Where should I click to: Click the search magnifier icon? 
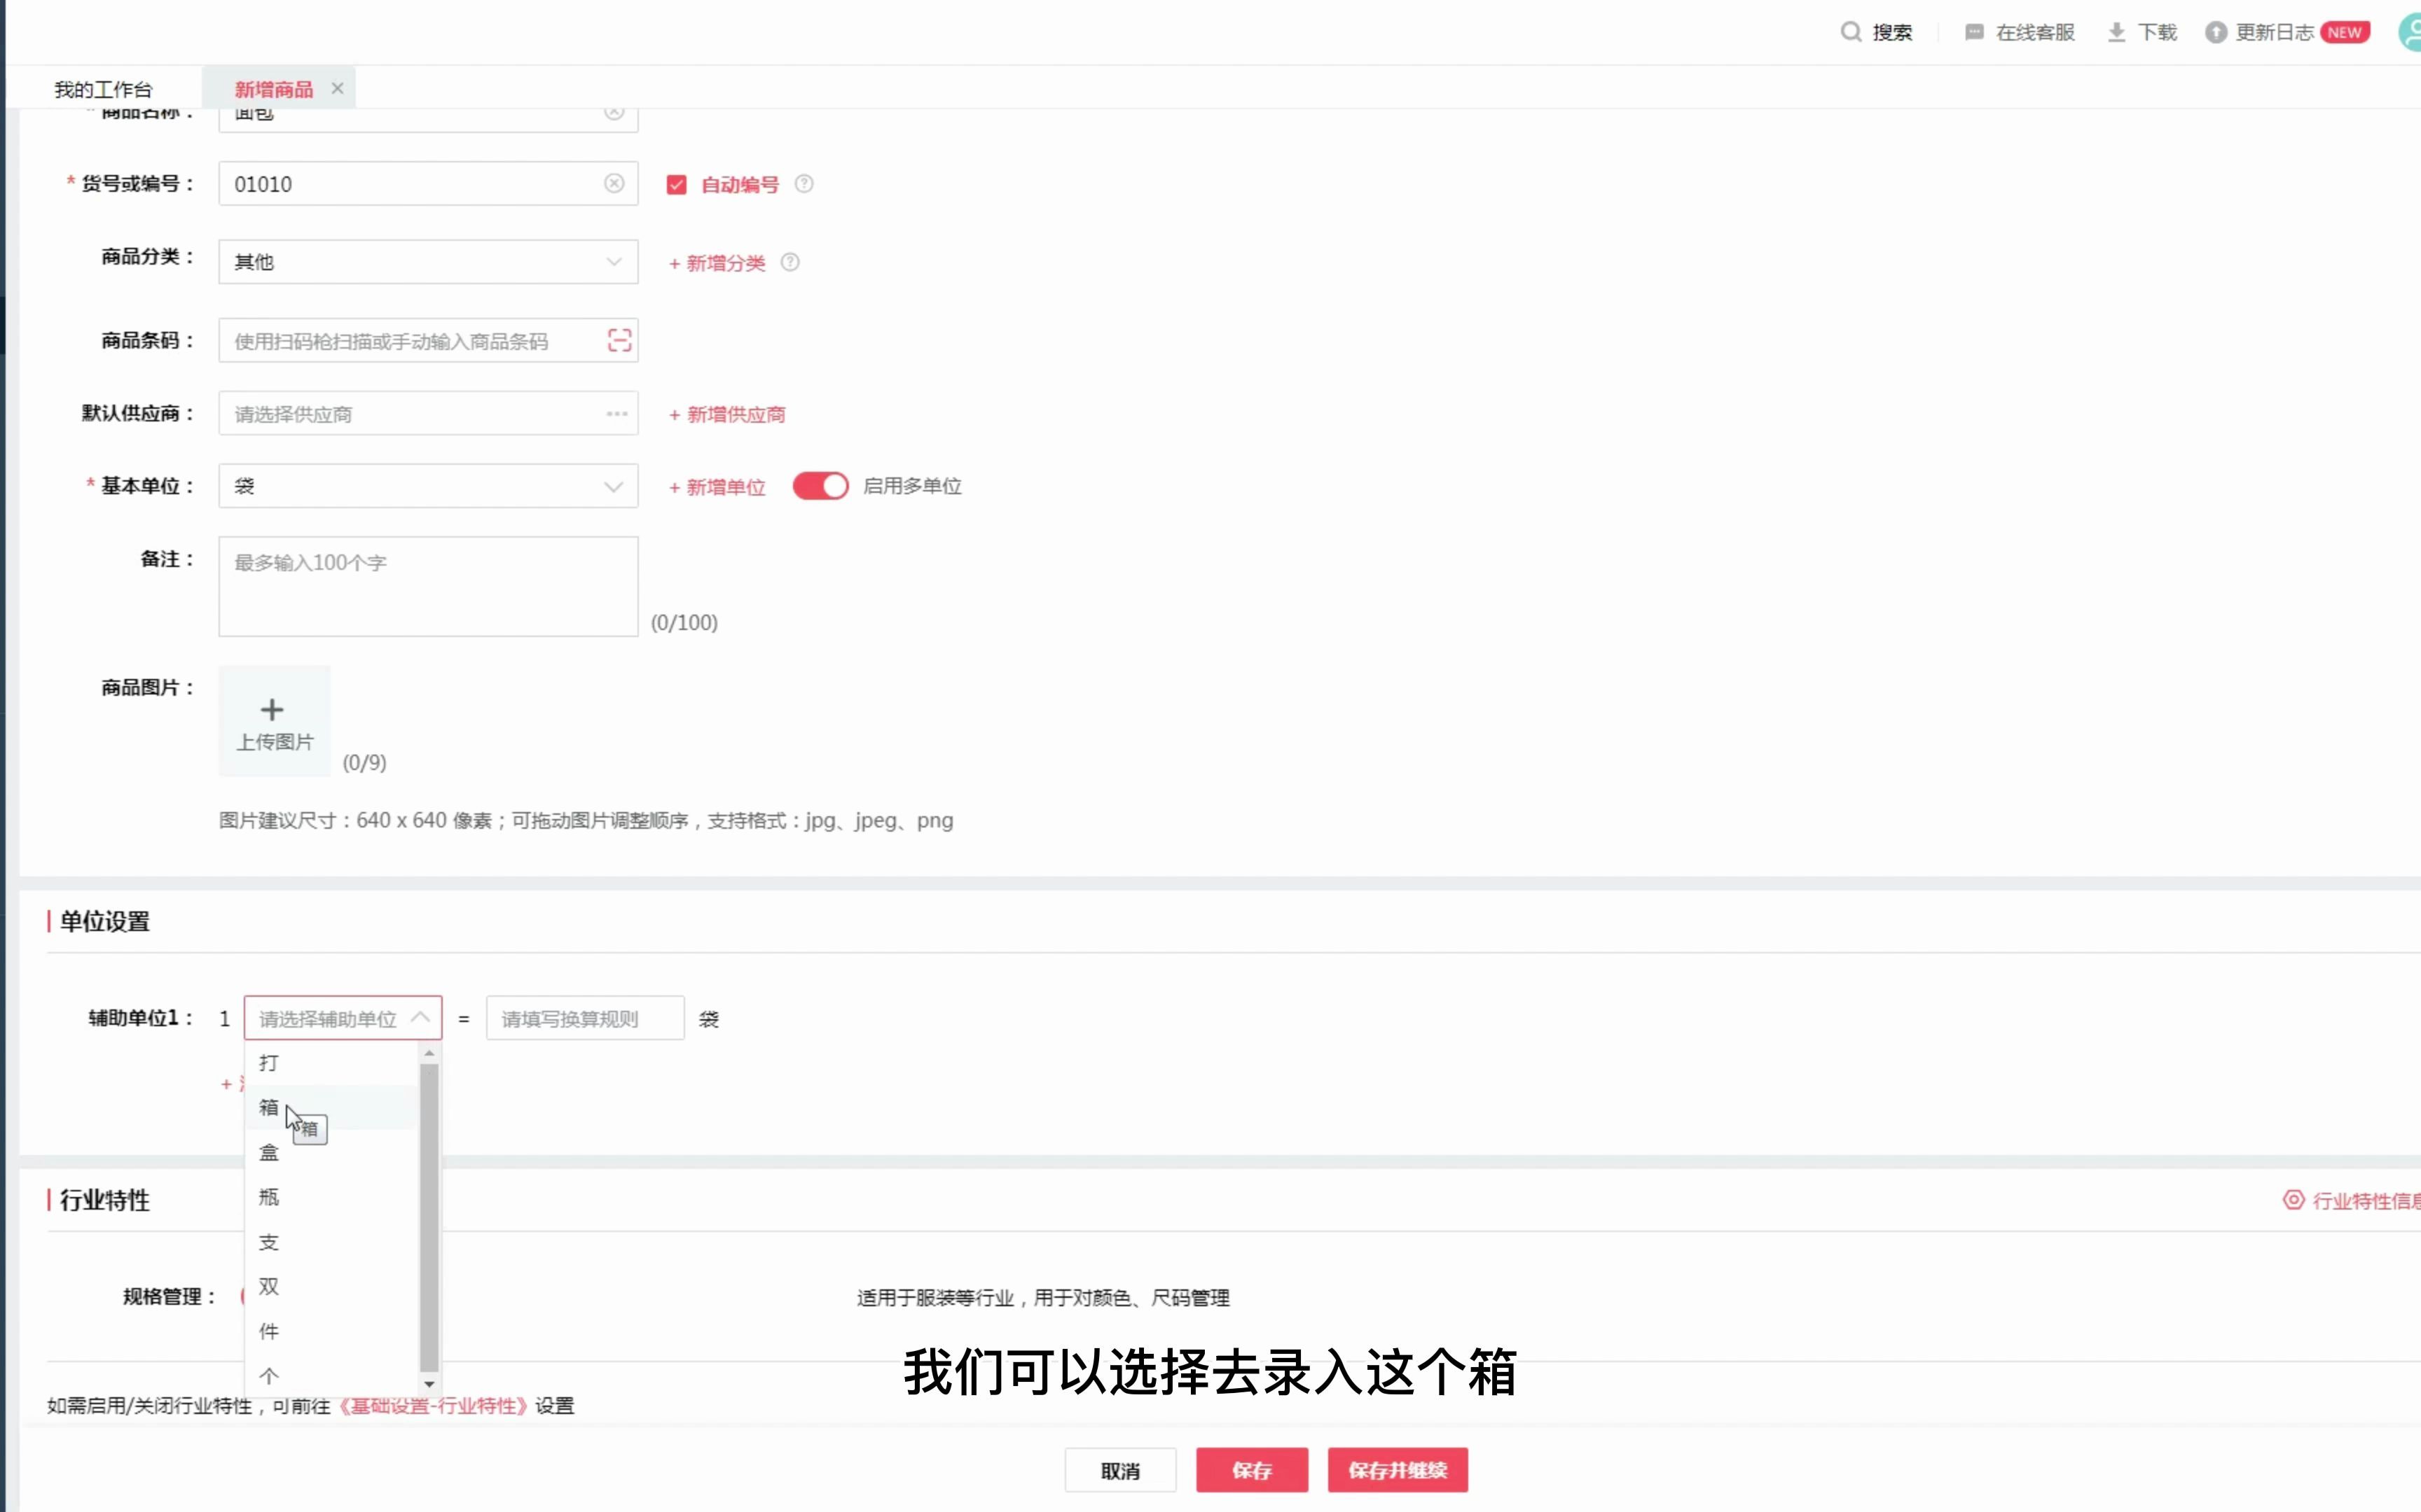(1851, 32)
